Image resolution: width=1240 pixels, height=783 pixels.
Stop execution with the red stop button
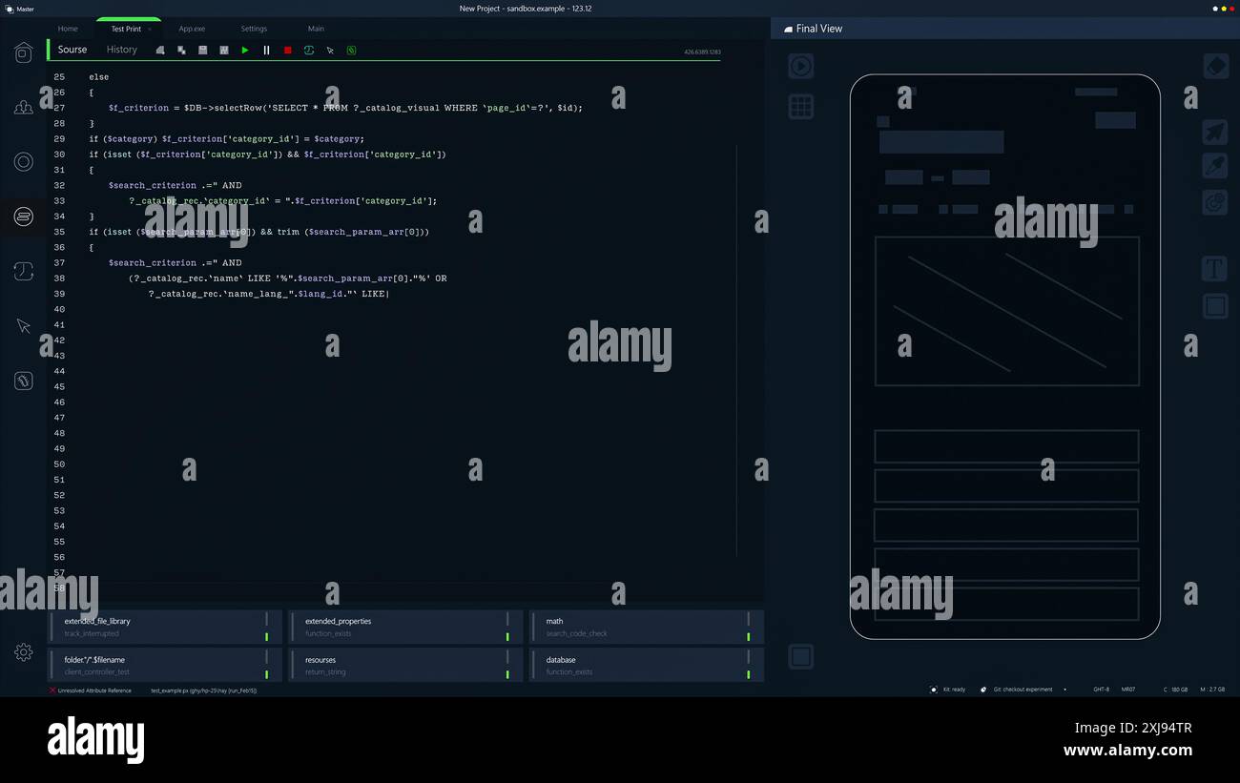(288, 51)
